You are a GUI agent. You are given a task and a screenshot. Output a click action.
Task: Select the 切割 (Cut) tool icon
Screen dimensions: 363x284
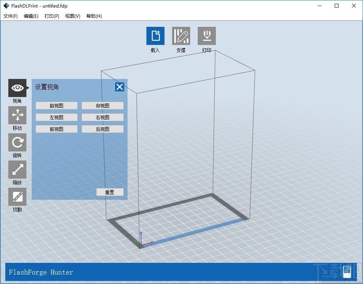(17, 197)
